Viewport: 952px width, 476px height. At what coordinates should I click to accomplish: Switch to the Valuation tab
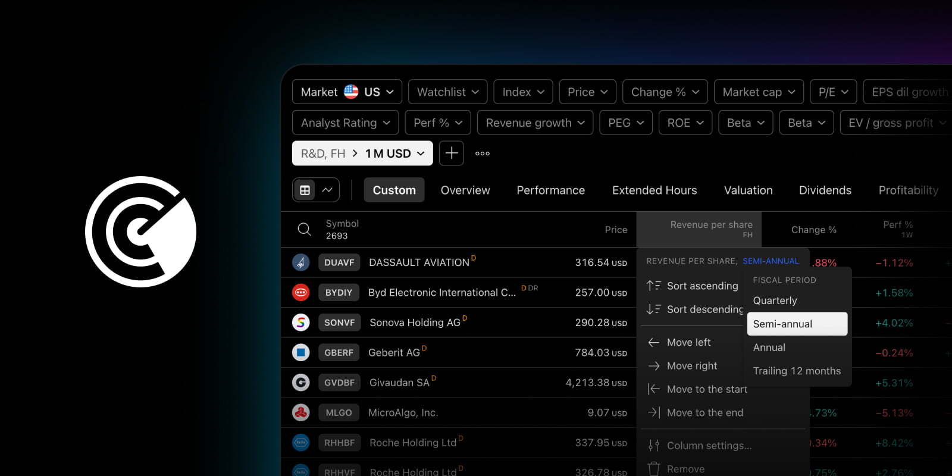pyautogui.click(x=748, y=190)
